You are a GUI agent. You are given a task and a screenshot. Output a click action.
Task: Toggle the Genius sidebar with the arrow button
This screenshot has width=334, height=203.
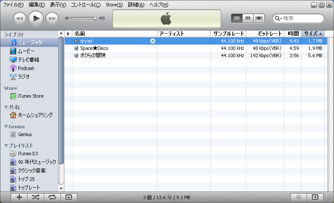pos(315,197)
